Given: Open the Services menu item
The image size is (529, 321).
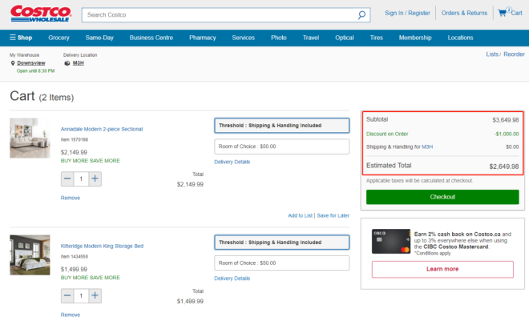Looking at the screenshot, I should (243, 38).
